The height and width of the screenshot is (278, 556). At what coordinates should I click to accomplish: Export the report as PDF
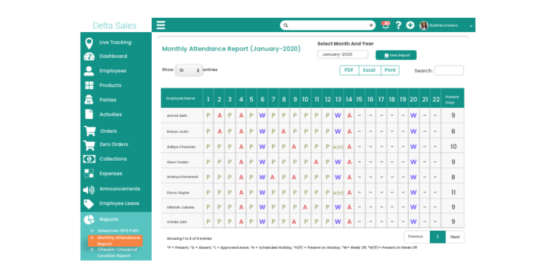(349, 70)
